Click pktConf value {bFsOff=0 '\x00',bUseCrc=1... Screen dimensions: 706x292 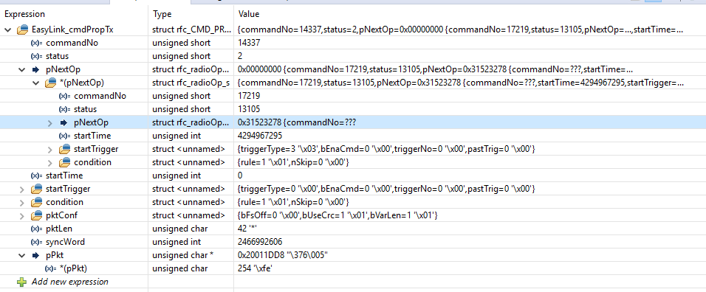tap(337, 215)
